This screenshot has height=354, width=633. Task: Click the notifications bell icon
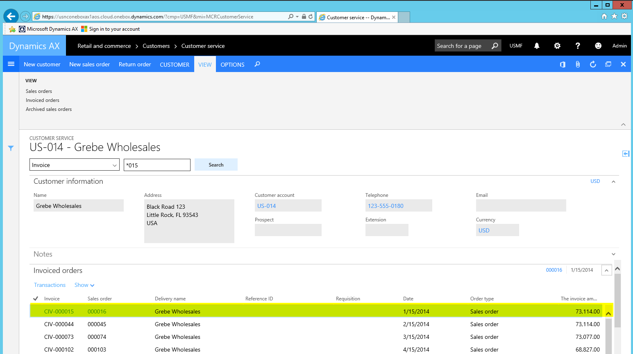tap(537, 46)
